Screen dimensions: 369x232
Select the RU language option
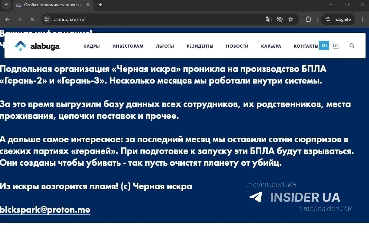[324, 46]
